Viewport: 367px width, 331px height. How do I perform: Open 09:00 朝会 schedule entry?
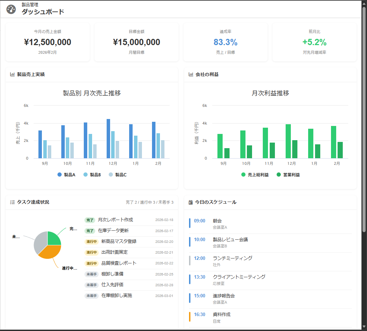tap(270, 223)
